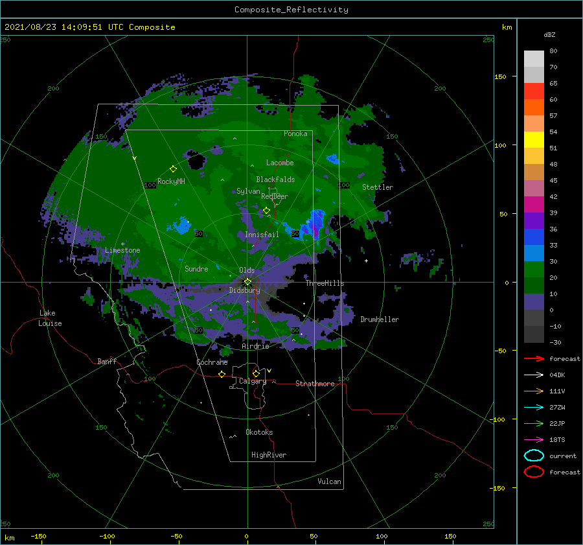Click the Airdrie label
Viewport: 583px width, 545px height.
[x=255, y=346]
